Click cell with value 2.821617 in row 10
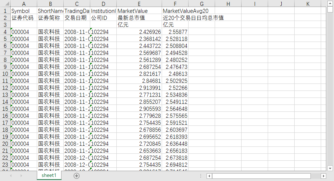 tap(139, 74)
